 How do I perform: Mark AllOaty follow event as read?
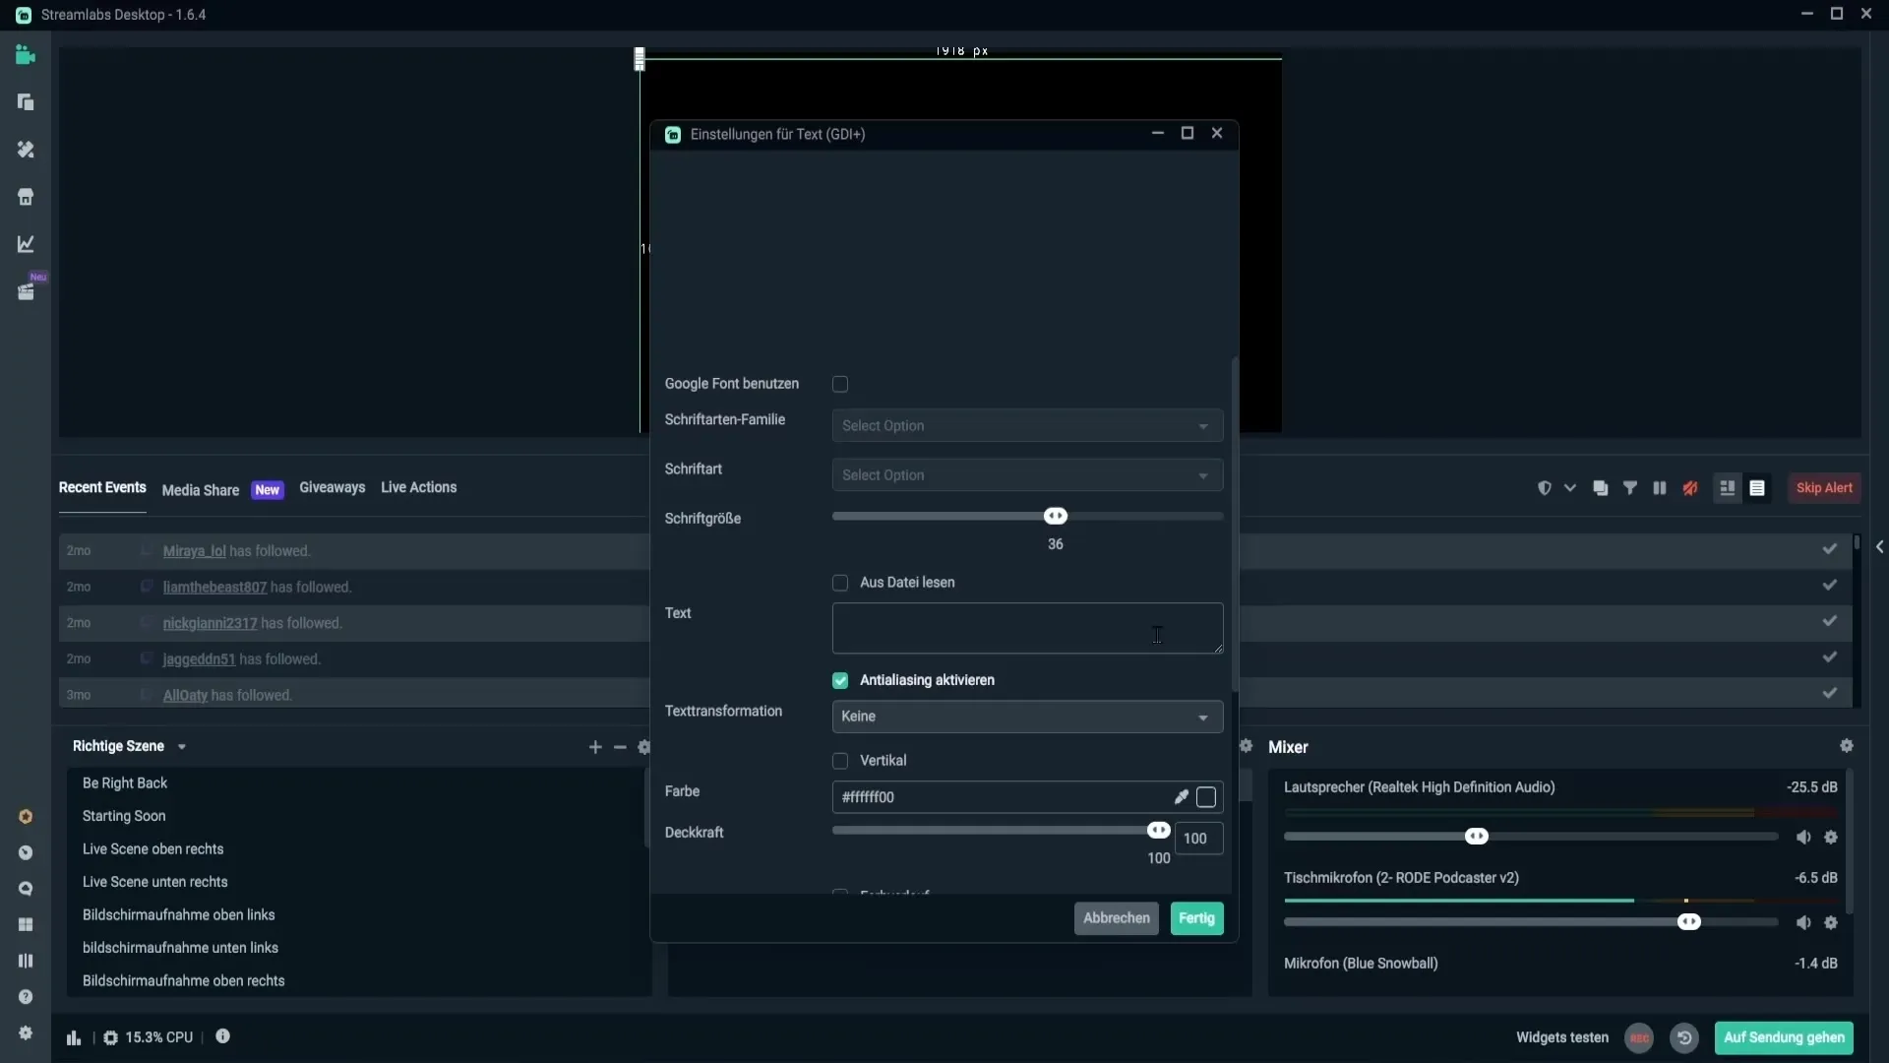(1829, 693)
